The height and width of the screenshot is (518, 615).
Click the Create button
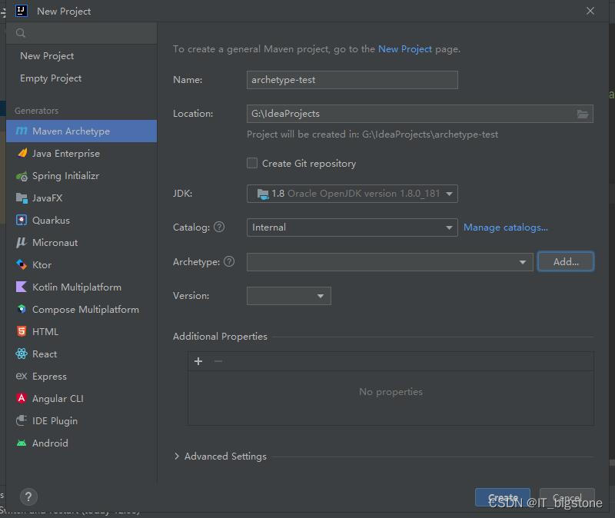click(x=503, y=497)
